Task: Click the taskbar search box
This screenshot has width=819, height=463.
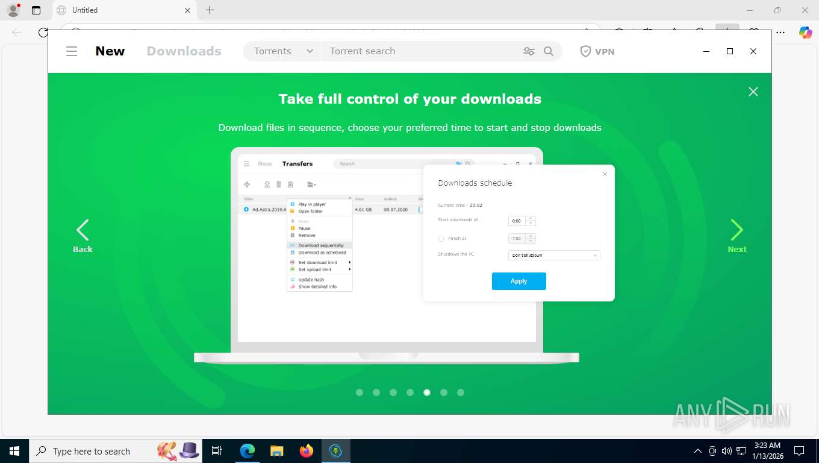Action: click(x=116, y=451)
